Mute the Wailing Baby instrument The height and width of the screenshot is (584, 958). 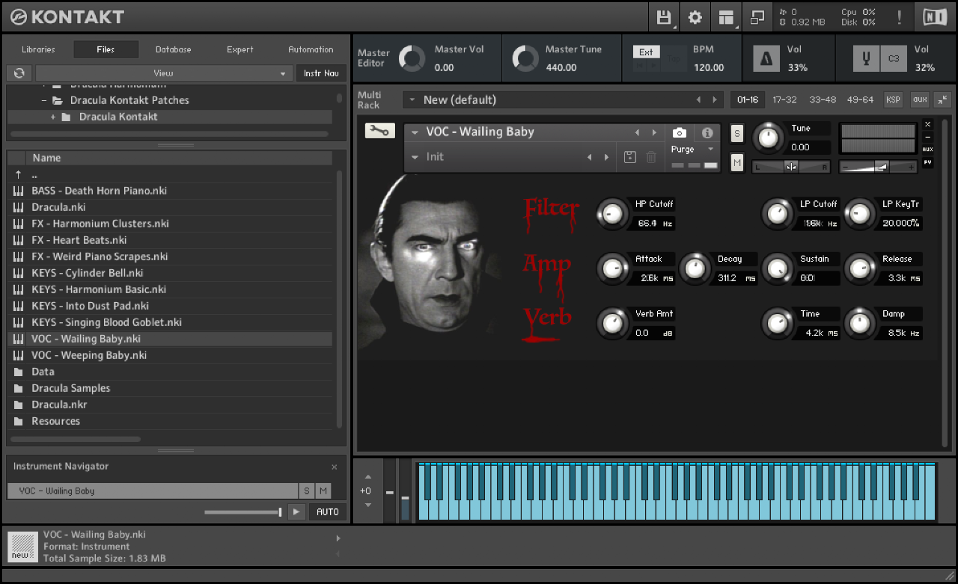click(737, 162)
